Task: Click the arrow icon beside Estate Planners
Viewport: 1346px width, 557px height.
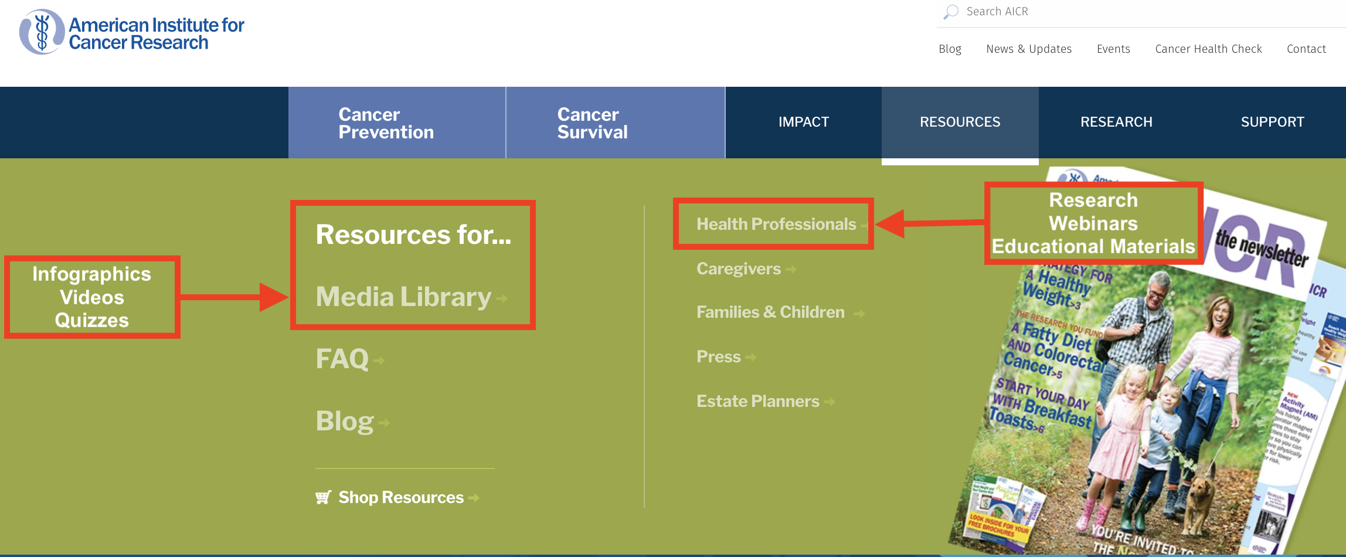Action: [x=830, y=402]
